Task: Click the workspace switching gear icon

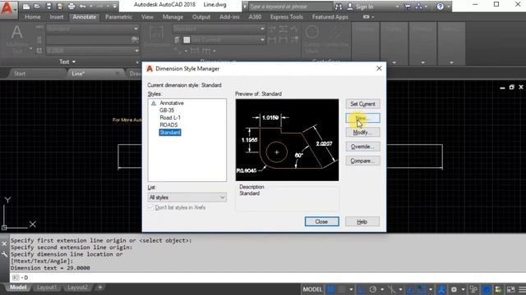Action: click(454, 289)
